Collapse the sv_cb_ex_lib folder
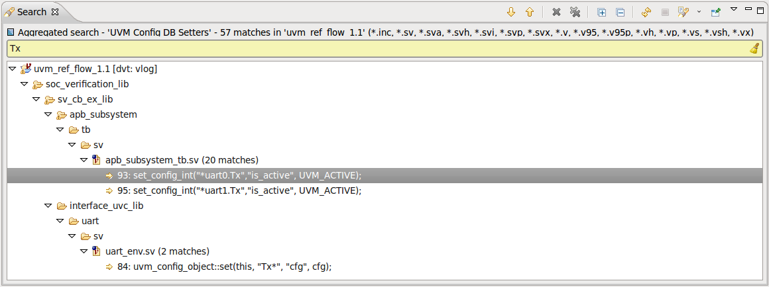The image size is (769, 287). 36,100
